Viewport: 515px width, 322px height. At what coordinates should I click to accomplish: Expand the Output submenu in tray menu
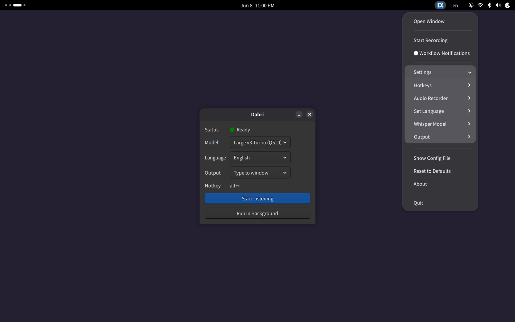(440, 137)
